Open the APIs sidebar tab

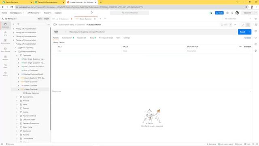tap(5, 33)
